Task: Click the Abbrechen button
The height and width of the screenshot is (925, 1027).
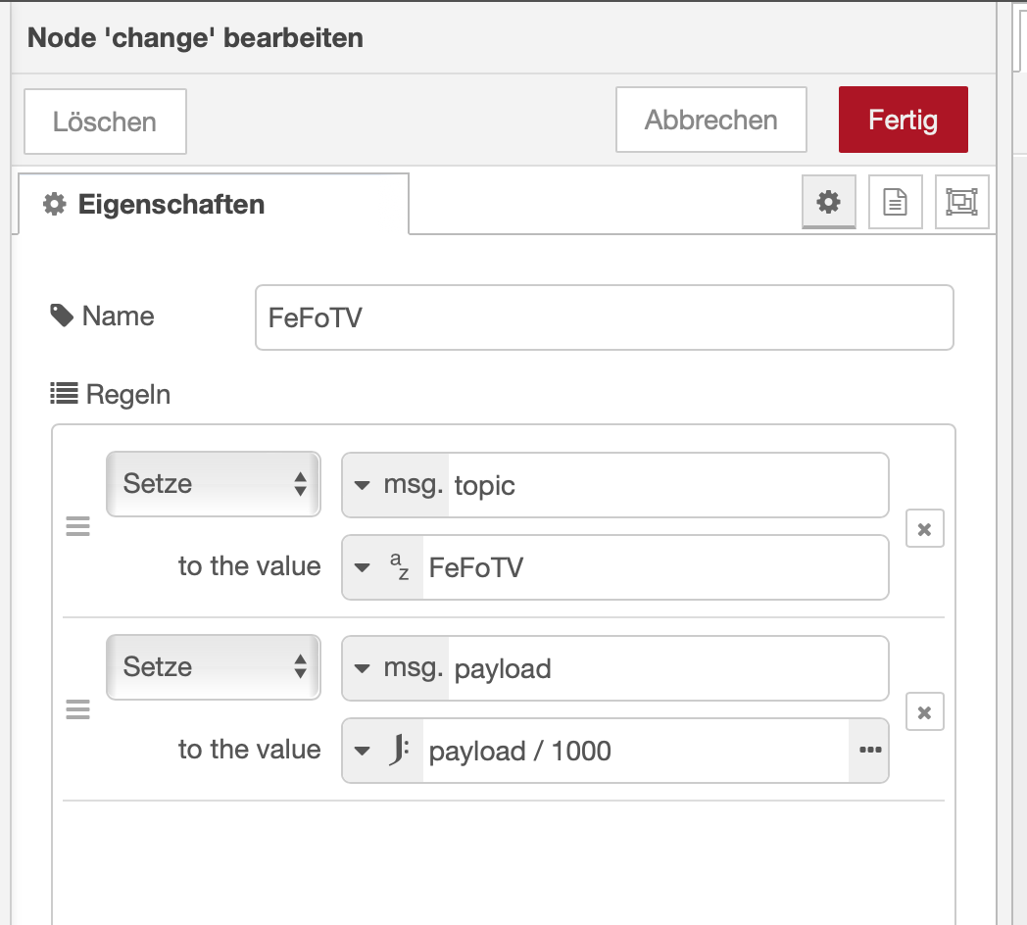Action: (x=710, y=121)
